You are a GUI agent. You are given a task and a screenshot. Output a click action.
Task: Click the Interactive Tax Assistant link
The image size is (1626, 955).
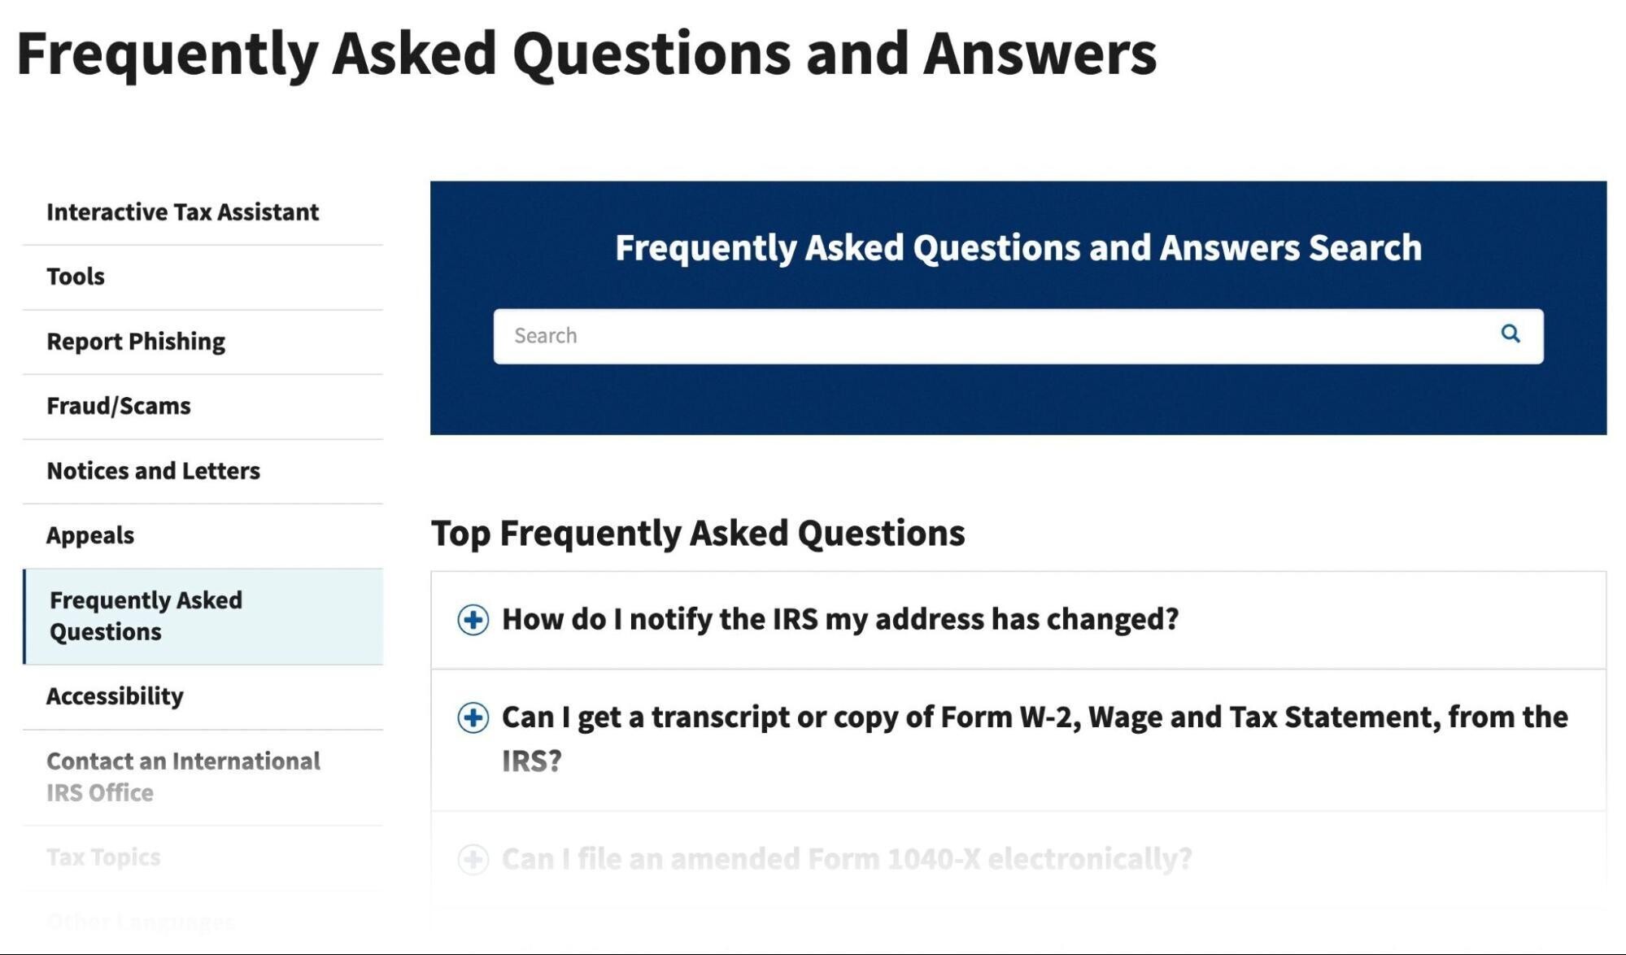pyautogui.click(x=183, y=211)
